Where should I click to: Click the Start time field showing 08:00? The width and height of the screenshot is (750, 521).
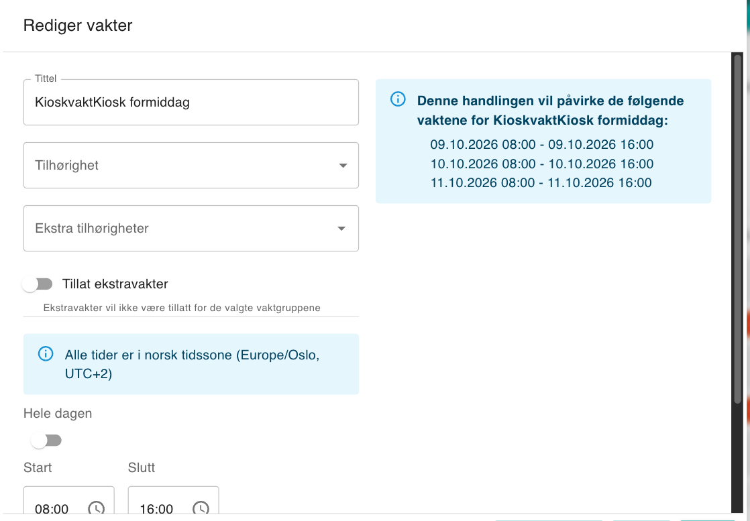(69, 502)
